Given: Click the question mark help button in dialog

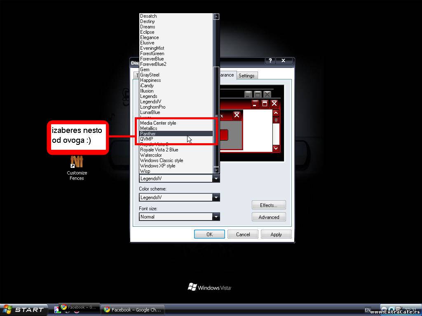Looking at the screenshot, I should (270, 60).
